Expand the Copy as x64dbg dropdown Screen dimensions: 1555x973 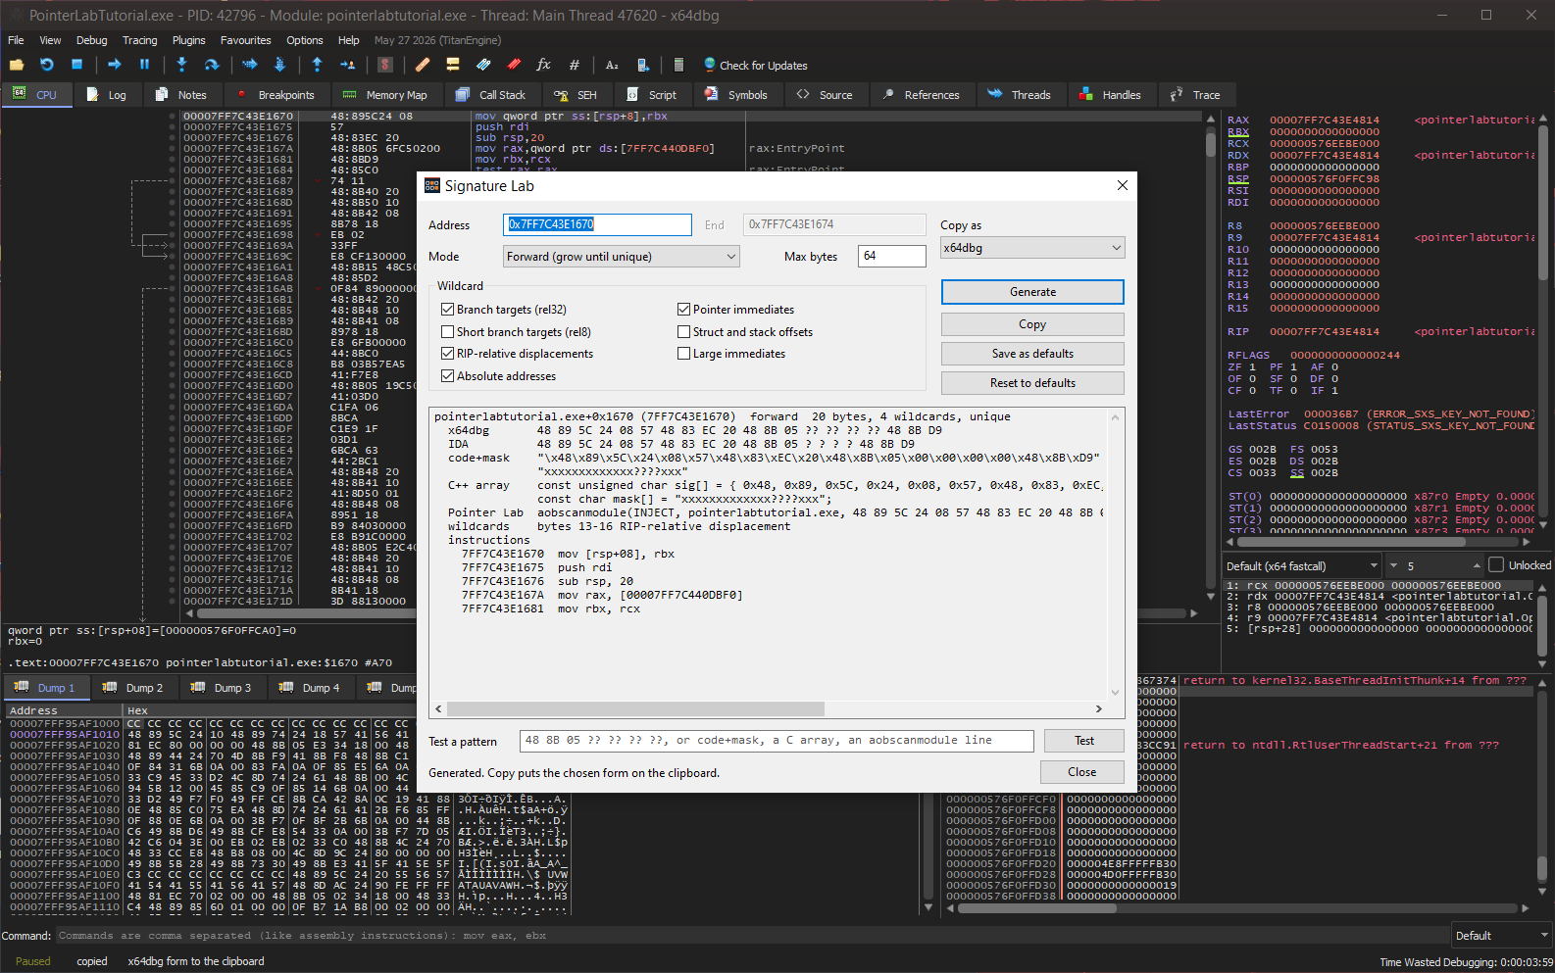click(1032, 248)
